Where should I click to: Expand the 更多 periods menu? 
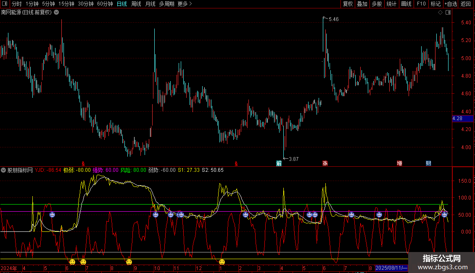(185, 4)
